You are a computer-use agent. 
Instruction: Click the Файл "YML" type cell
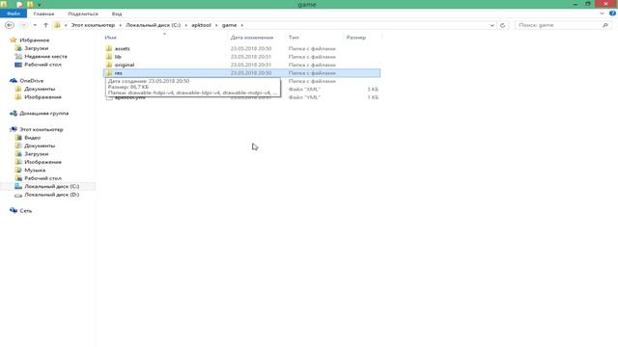tap(304, 97)
